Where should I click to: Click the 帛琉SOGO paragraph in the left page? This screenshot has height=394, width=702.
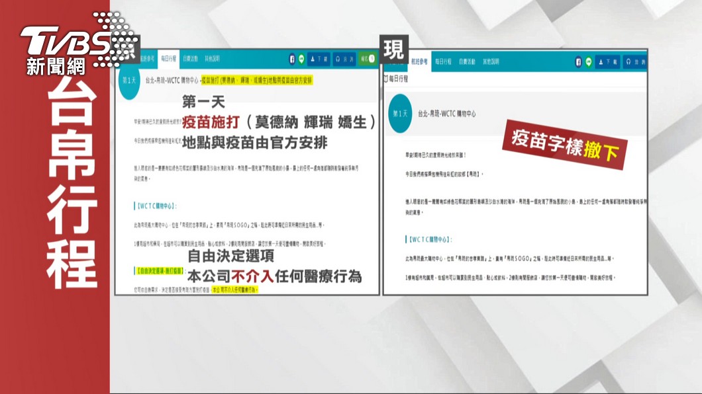(x=228, y=225)
